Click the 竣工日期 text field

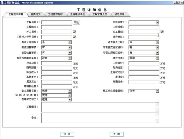click(x=144, y=32)
